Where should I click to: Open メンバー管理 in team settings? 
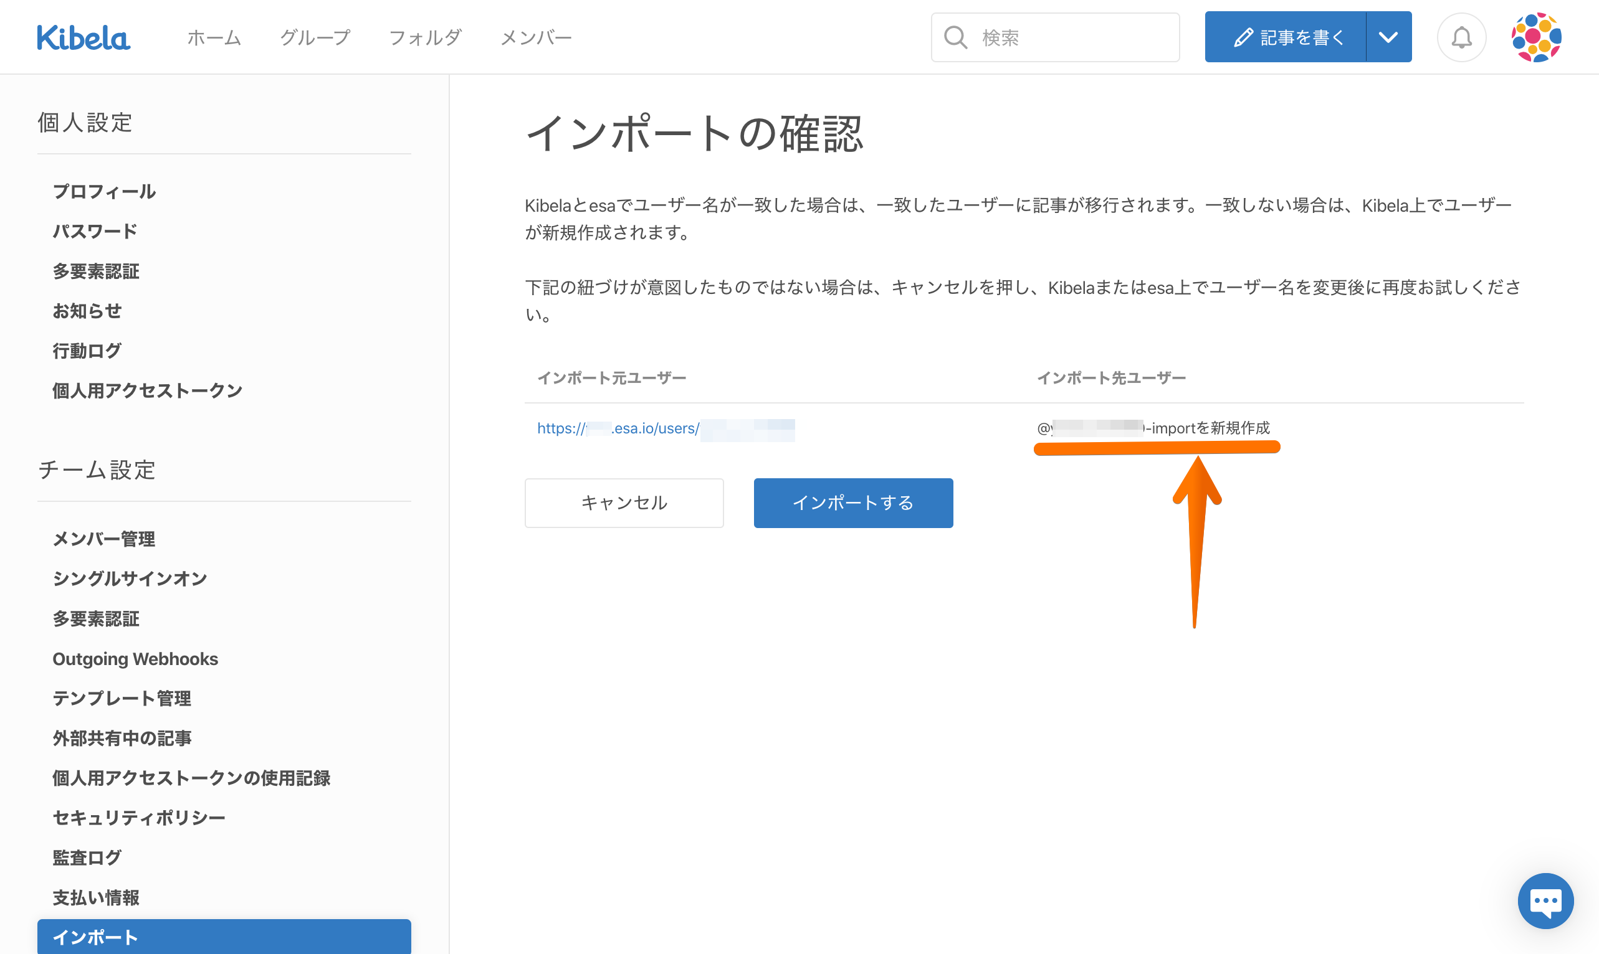[103, 539]
